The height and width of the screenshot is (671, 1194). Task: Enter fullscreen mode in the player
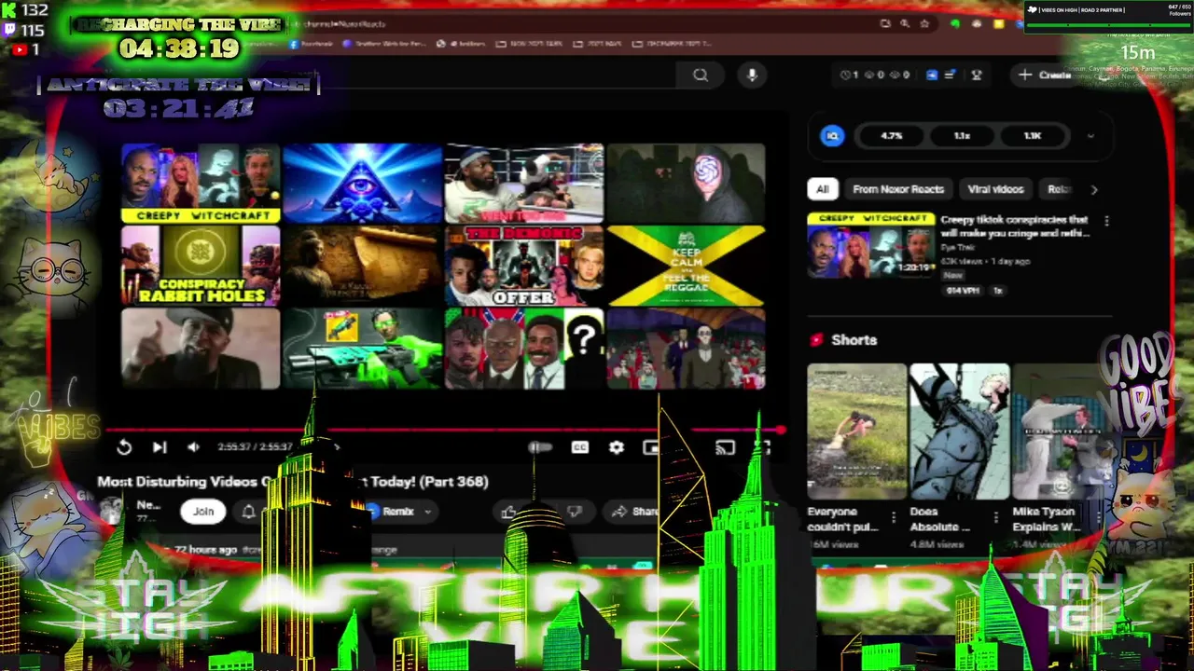[765, 447]
